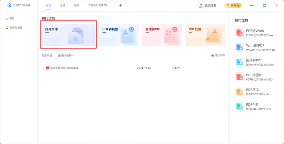Select the 已添加星标 star icon
This screenshot has height=144, width=284.
(7, 28)
